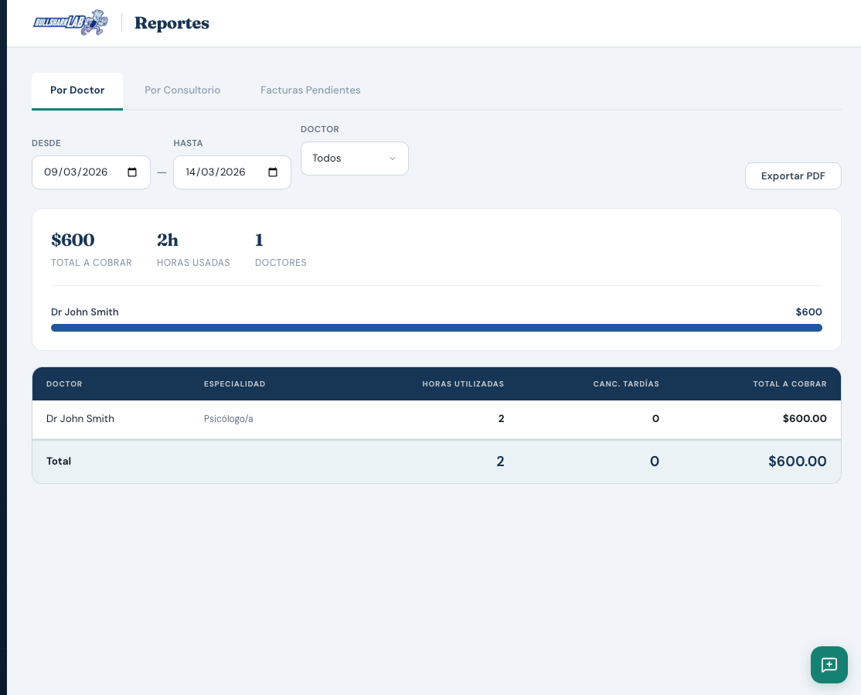Select the $600 total in the summary card

73,240
